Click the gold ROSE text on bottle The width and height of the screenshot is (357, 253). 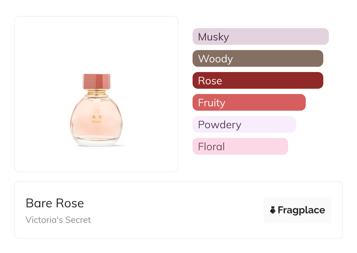96,122
